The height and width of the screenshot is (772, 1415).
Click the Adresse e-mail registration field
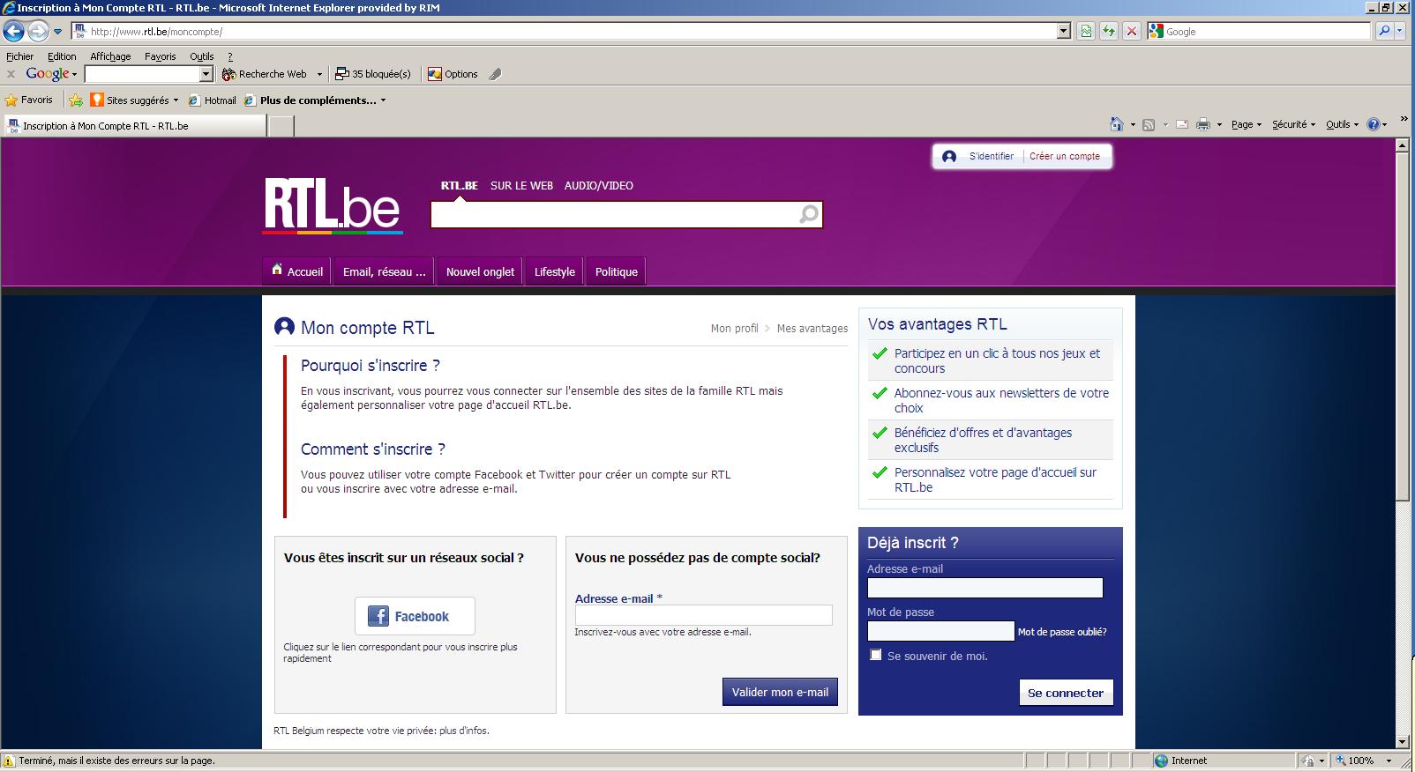pyautogui.click(x=703, y=615)
